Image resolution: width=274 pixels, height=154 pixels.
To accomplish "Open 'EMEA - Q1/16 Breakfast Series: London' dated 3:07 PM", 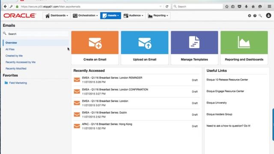I will point(105,101).
